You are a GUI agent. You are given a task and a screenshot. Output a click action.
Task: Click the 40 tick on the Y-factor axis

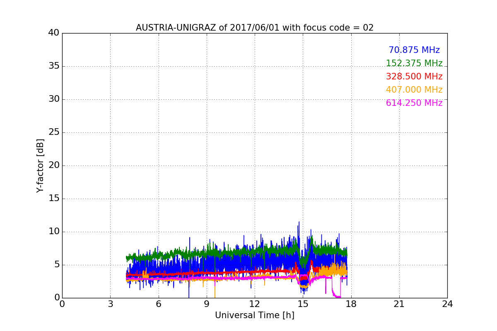pos(53,33)
